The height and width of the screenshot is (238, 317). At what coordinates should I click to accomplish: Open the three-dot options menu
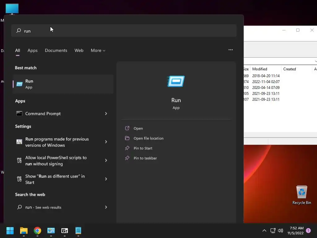(230, 50)
